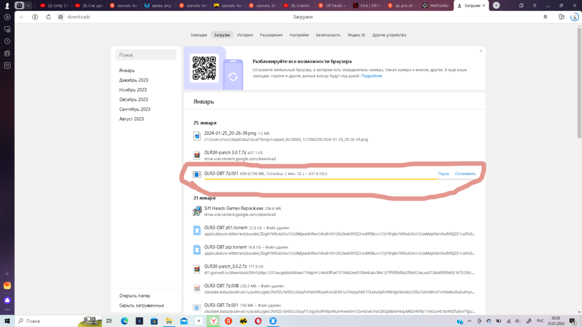Switch to the кровь png browser tab
Screen dimensions: 582x327
158,6
